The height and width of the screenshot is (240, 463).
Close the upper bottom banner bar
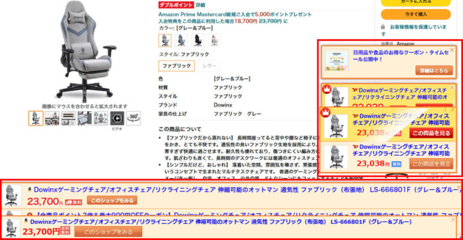[459, 187]
